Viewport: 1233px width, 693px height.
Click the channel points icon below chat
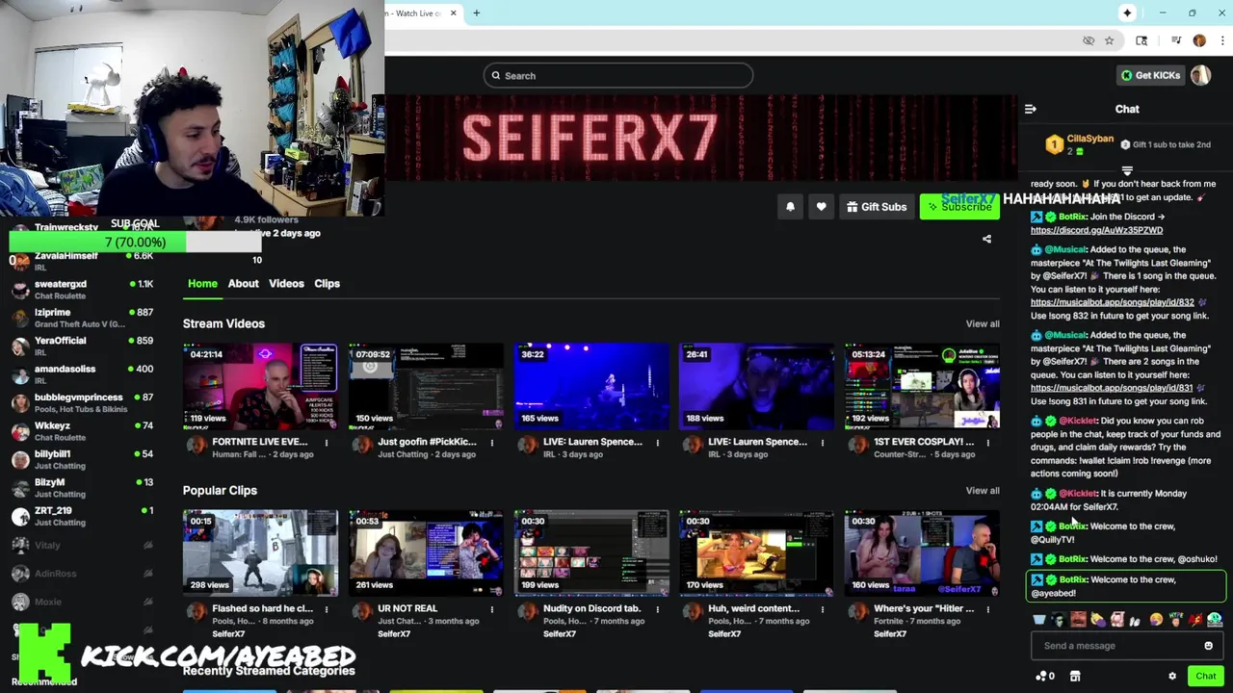(x=1041, y=677)
